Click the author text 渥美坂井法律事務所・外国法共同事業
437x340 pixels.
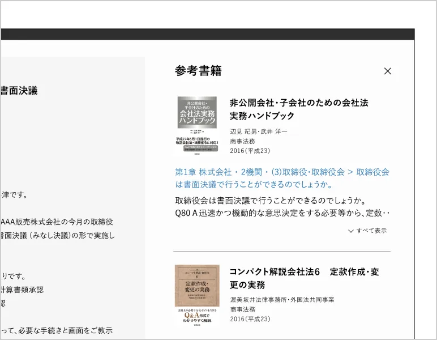pos(282,300)
